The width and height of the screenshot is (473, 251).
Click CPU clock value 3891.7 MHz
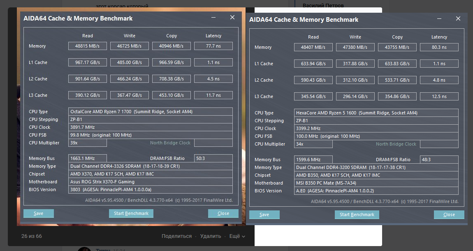point(151,127)
